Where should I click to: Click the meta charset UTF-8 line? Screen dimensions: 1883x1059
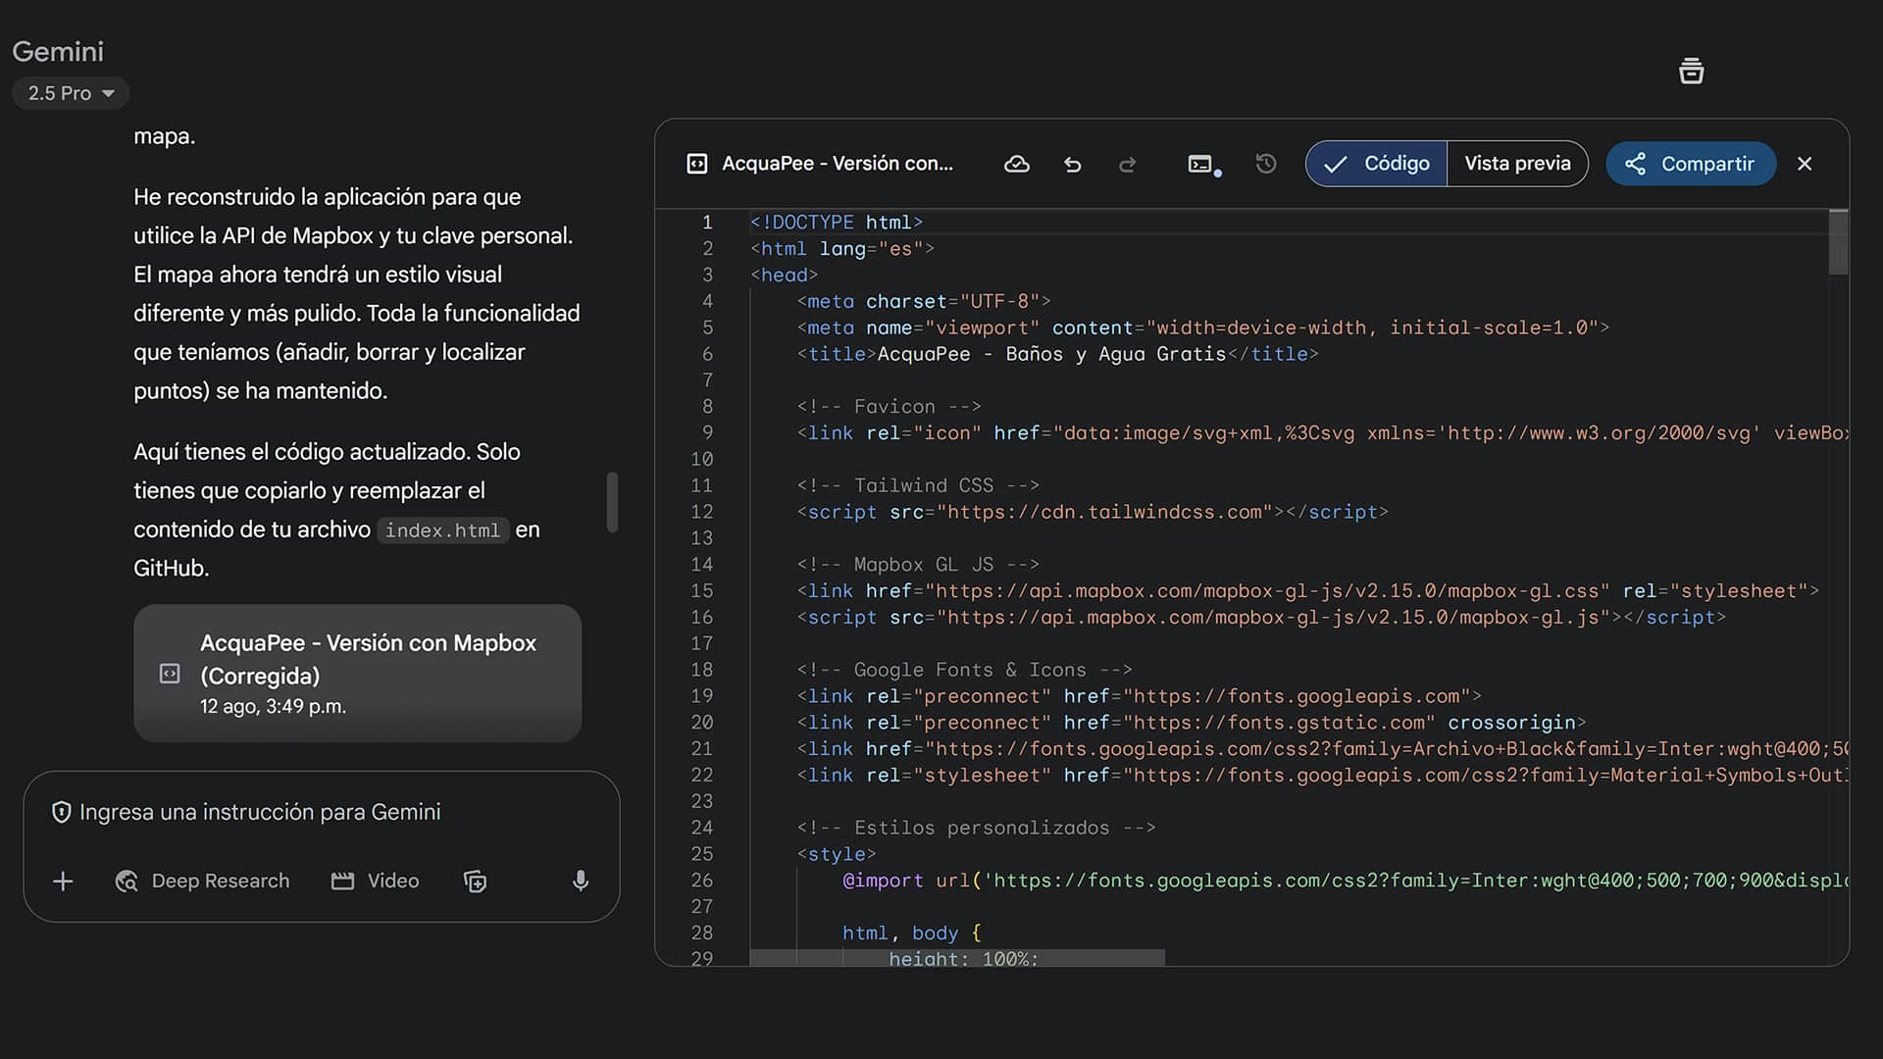click(924, 301)
